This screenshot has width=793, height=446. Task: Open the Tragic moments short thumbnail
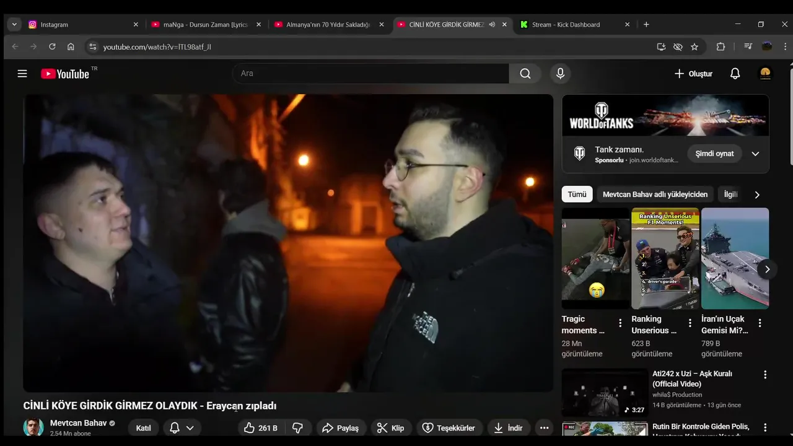click(x=595, y=258)
